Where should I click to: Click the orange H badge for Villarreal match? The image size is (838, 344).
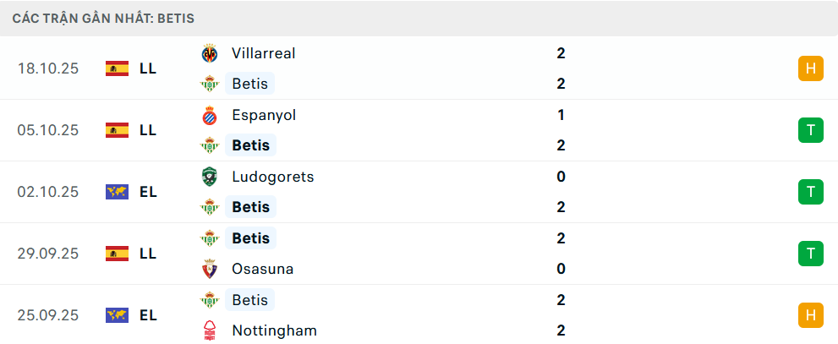click(810, 68)
